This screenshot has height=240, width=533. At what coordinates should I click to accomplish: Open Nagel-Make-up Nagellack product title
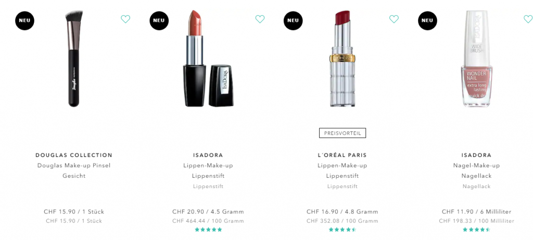pyautogui.click(x=477, y=171)
